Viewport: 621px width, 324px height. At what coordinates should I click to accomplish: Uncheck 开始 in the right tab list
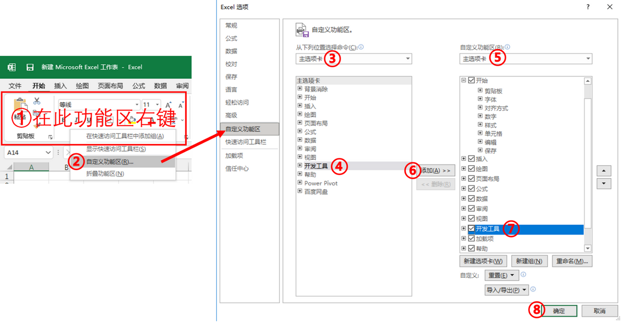471,80
